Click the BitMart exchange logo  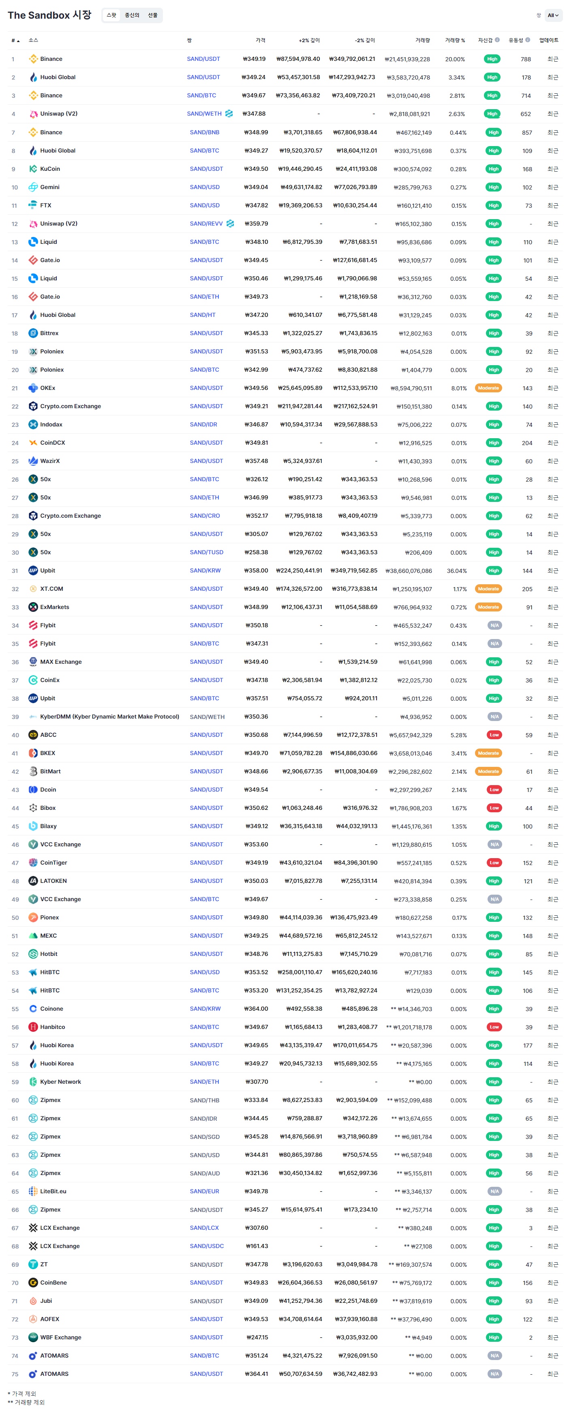tap(33, 771)
